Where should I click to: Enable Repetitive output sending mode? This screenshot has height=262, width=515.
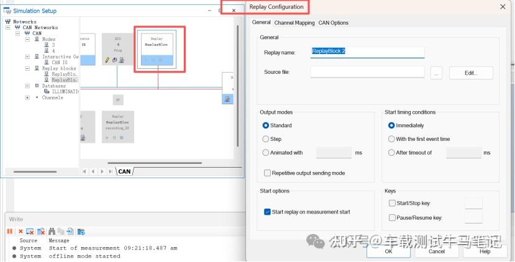tap(267, 173)
